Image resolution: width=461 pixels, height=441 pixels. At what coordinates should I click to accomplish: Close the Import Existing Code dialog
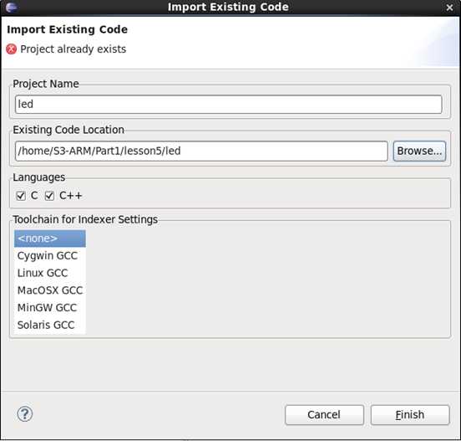[449, 8]
